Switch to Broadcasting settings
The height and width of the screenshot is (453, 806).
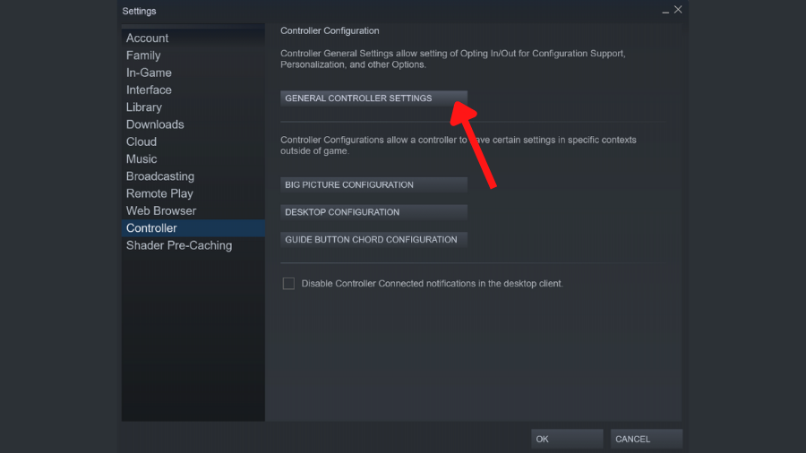[x=193, y=176]
